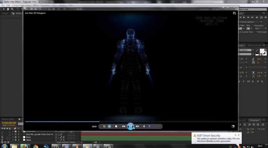Open the Edit menu in After Effects
Viewport: 268px width, 148px height.
coord(8,5)
